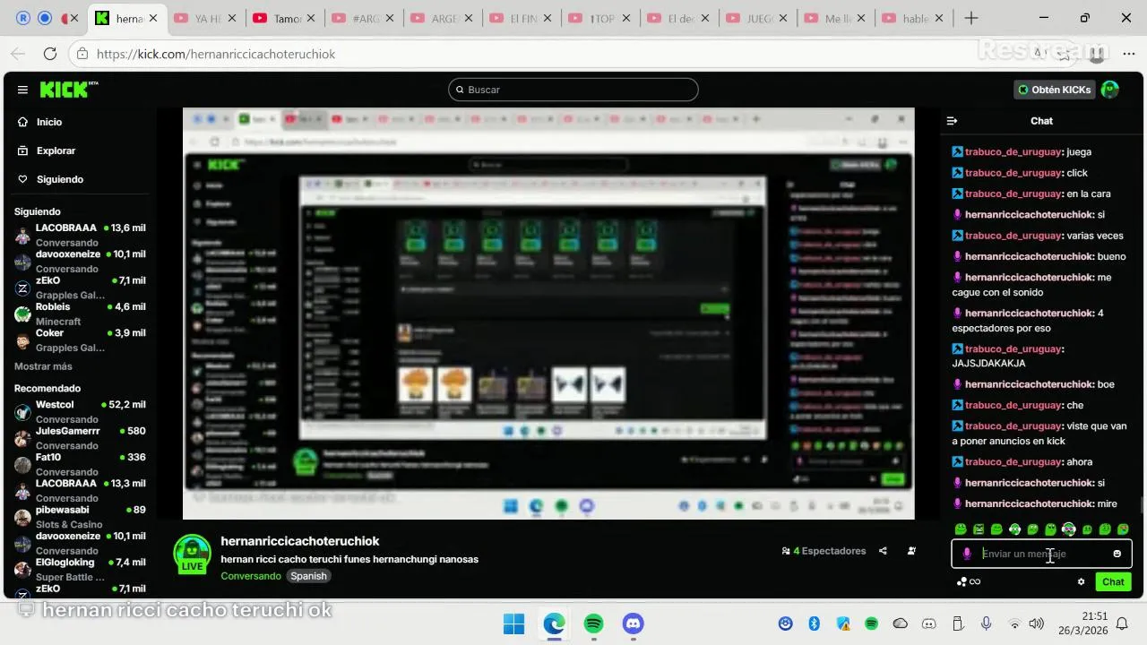Open Fat10 recommended channel

coord(80,464)
